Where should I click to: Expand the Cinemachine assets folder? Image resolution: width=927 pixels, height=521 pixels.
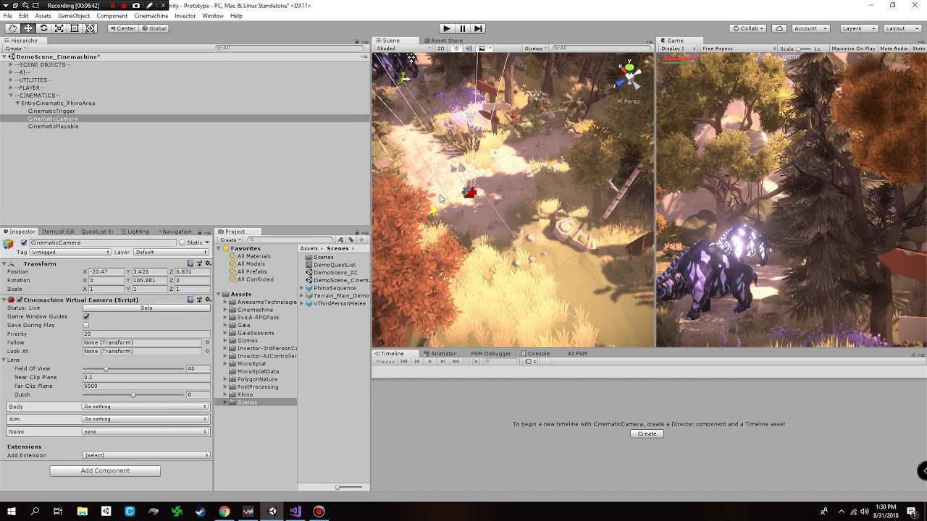(x=226, y=310)
